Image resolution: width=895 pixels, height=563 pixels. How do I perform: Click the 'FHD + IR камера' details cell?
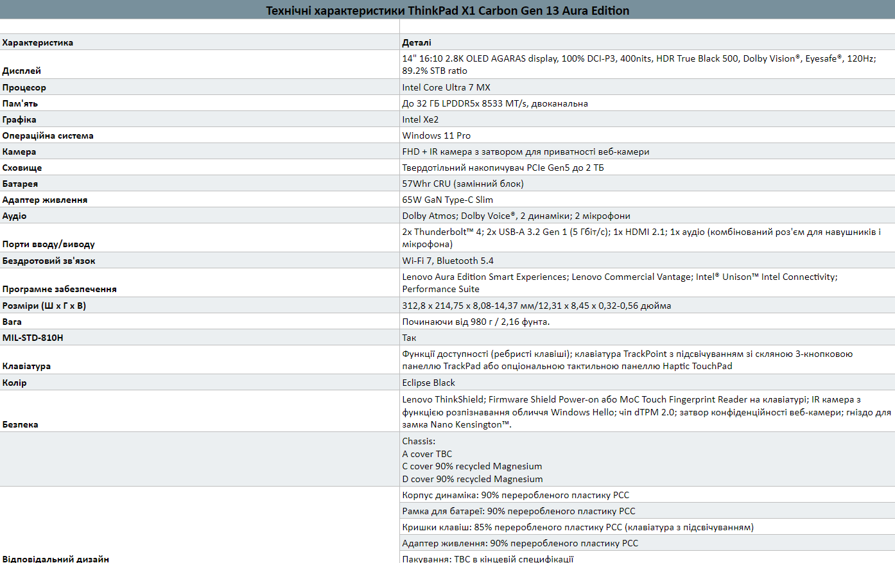[x=647, y=152]
